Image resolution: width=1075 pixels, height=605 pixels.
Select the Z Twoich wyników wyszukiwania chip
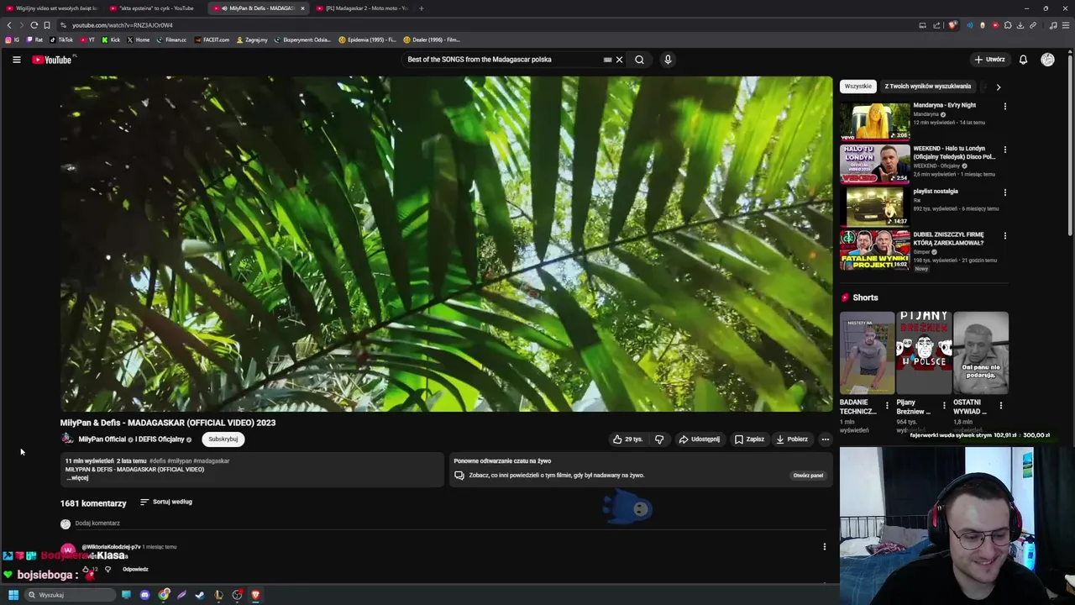pos(927,86)
